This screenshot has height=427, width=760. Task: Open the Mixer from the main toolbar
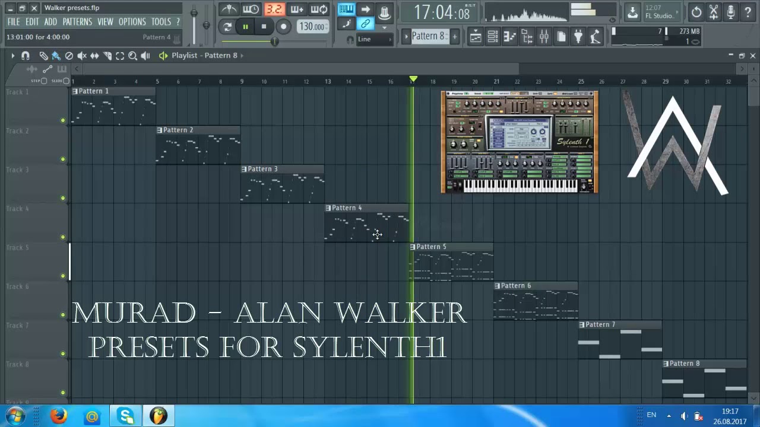(544, 37)
